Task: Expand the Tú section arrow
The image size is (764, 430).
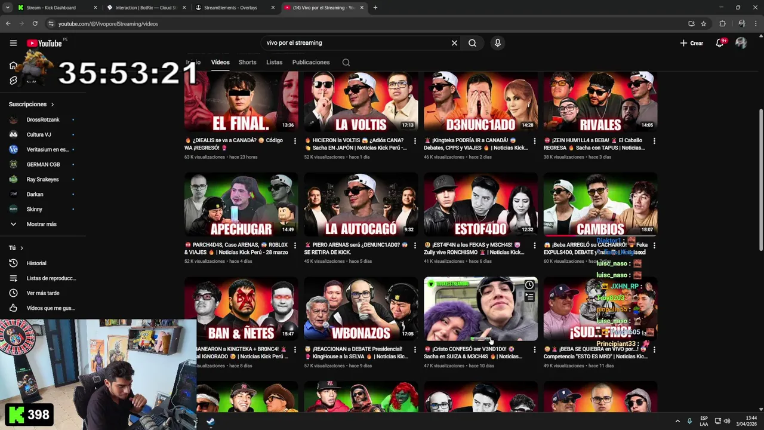Action: point(22,248)
